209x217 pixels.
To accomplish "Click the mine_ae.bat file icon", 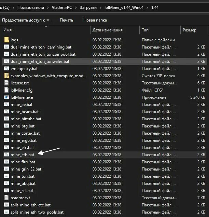I will [6, 105].
